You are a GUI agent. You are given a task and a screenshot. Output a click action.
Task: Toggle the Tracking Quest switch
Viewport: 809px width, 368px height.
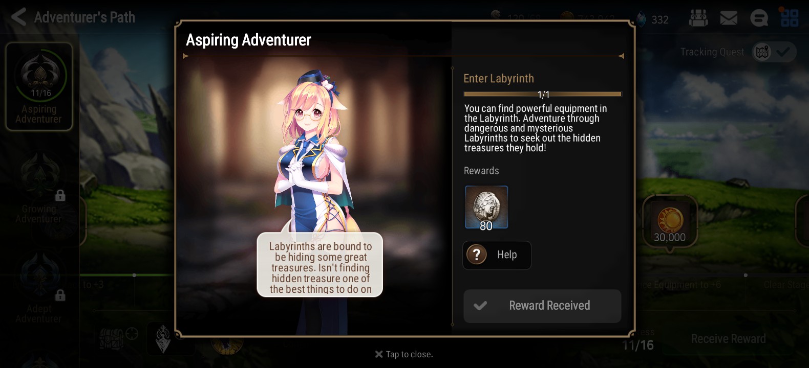pyautogui.click(x=774, y=52)
